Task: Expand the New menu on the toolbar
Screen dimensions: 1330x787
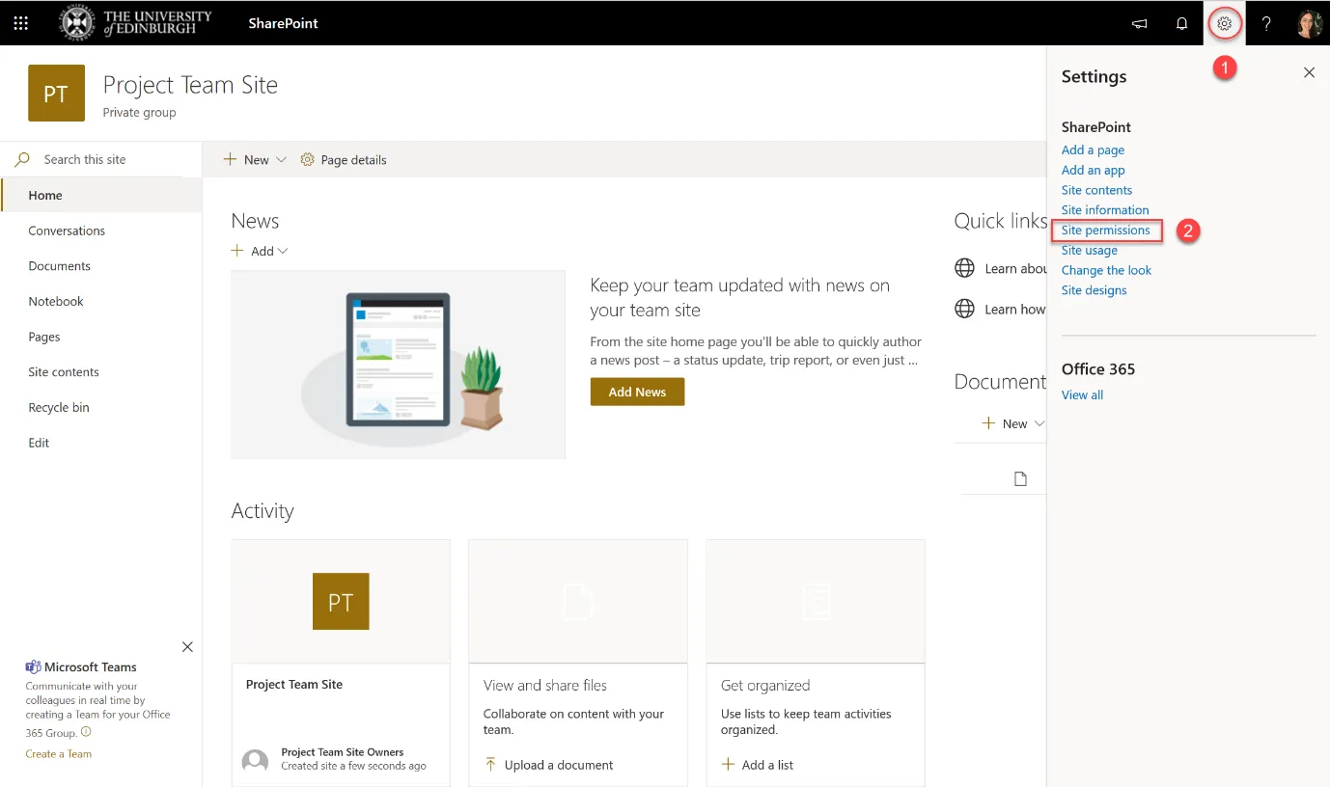Action: point(253,159)
